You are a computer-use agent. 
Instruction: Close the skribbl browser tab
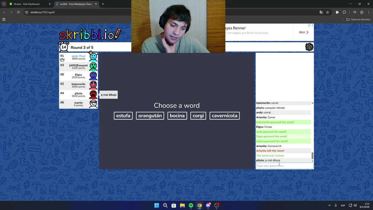click(96, 4)
